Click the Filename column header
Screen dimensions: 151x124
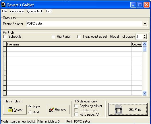(69, 44)
